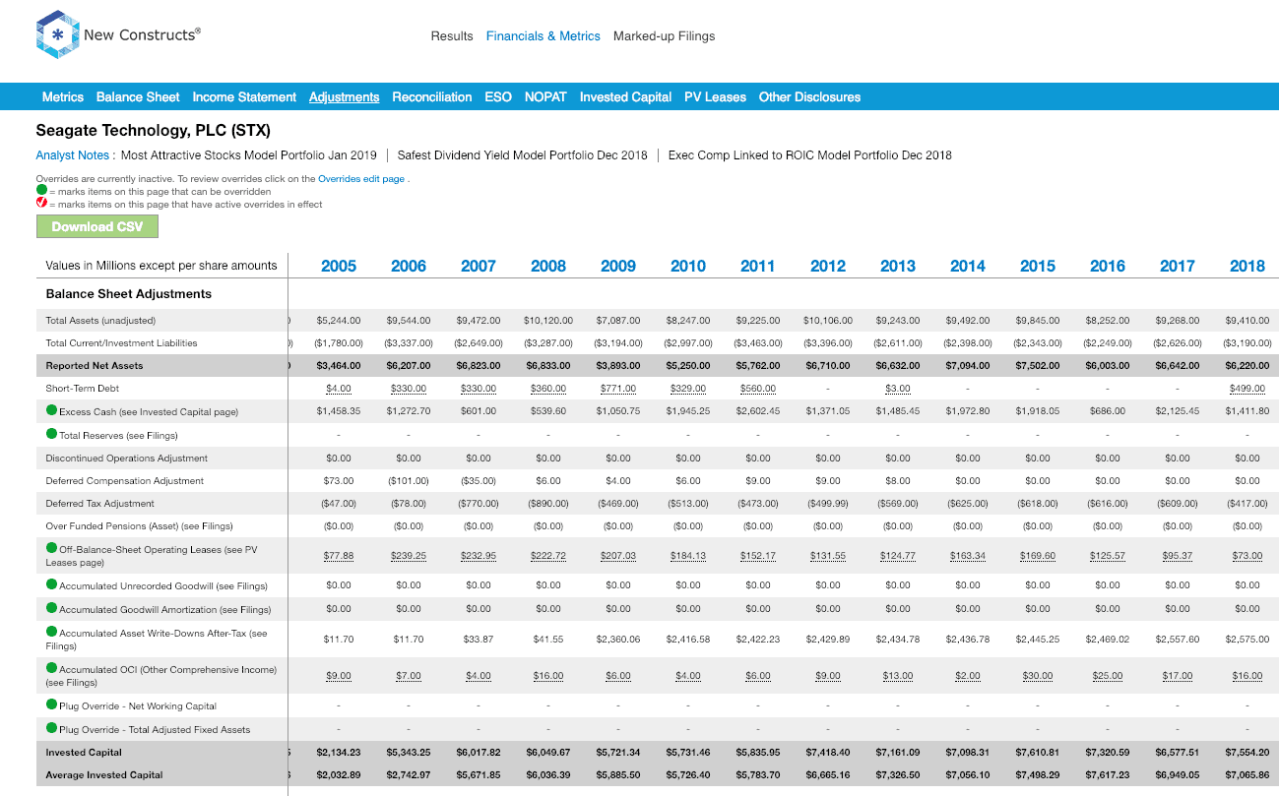Click 2007 Deferred Tax Adjustment value ($770.00)
Screen dimensions: 1279x796
(479, 503)
